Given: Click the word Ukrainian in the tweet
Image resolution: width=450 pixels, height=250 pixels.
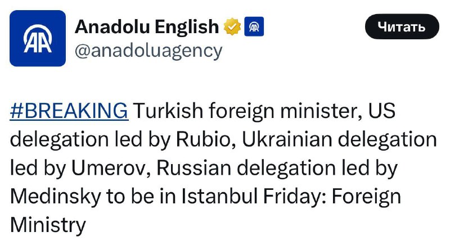Looking at the screenshot, I should point(287,139).
